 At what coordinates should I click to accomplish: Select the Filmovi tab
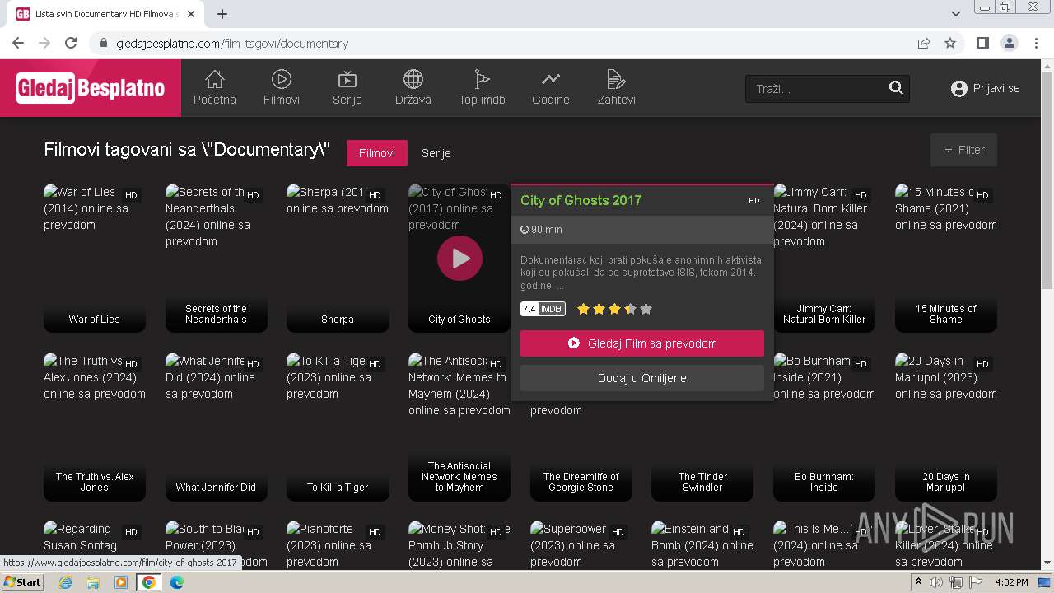(377, 153)
